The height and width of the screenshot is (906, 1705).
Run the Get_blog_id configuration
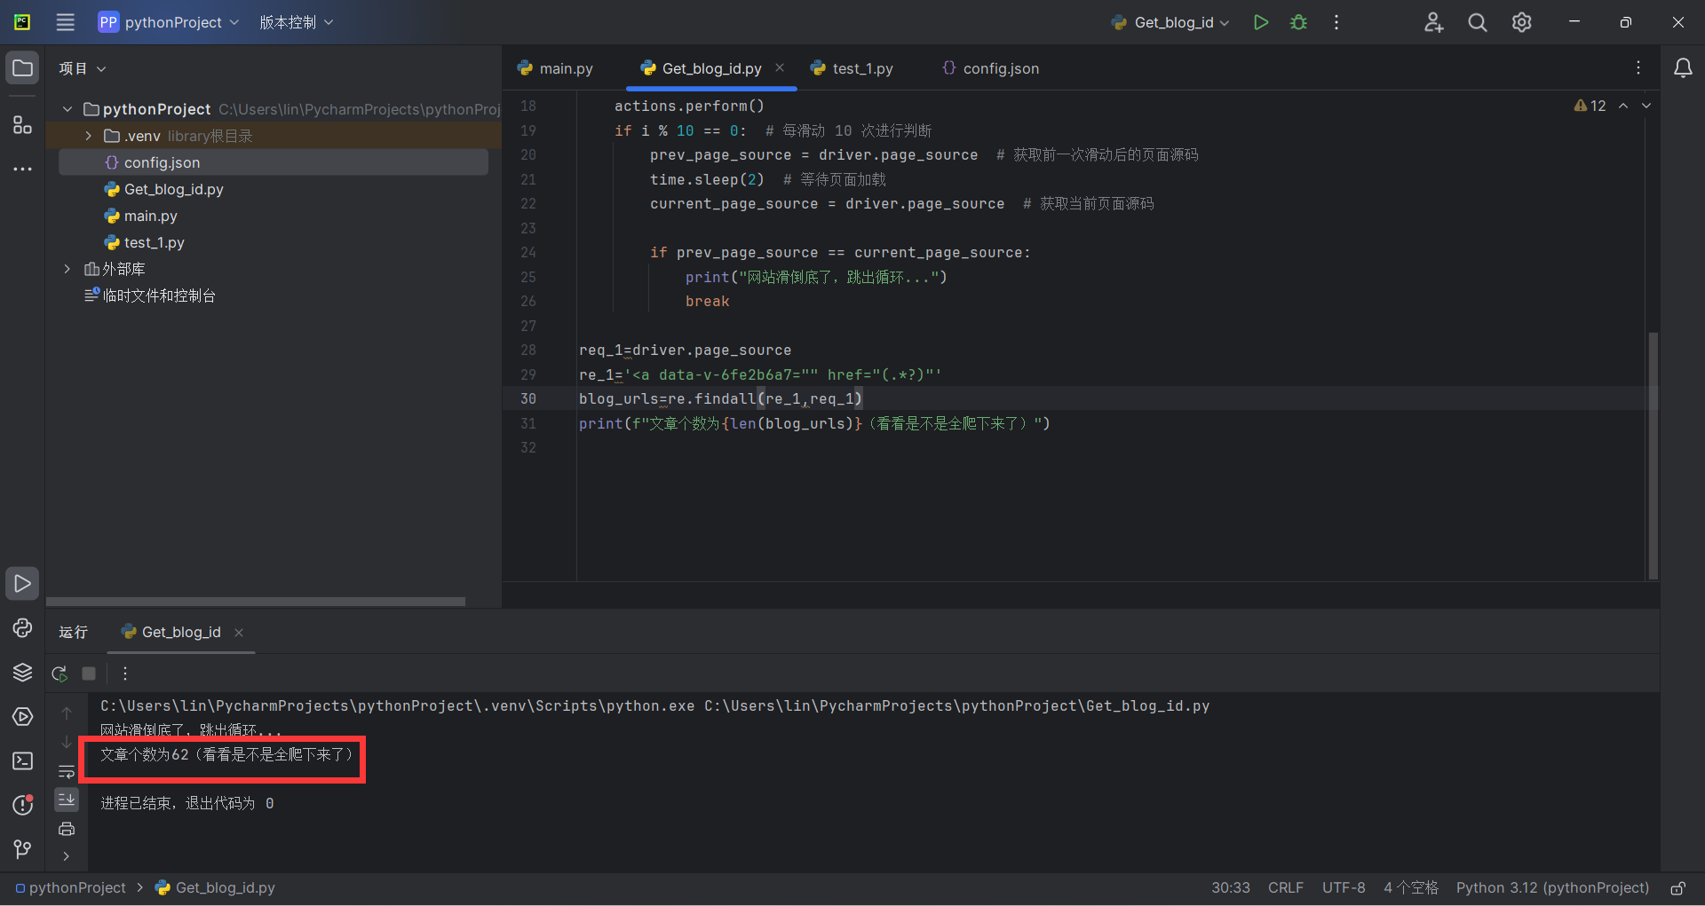[x=1260, y=22]
